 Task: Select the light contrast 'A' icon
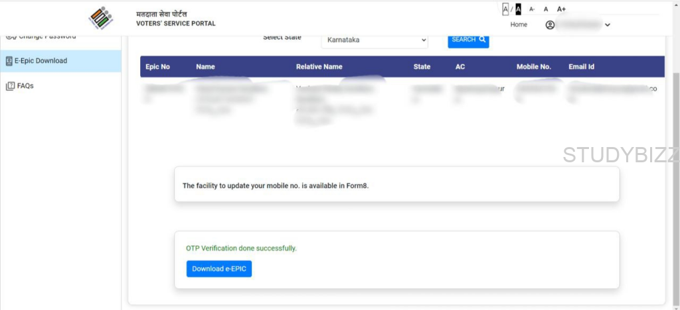505,9
